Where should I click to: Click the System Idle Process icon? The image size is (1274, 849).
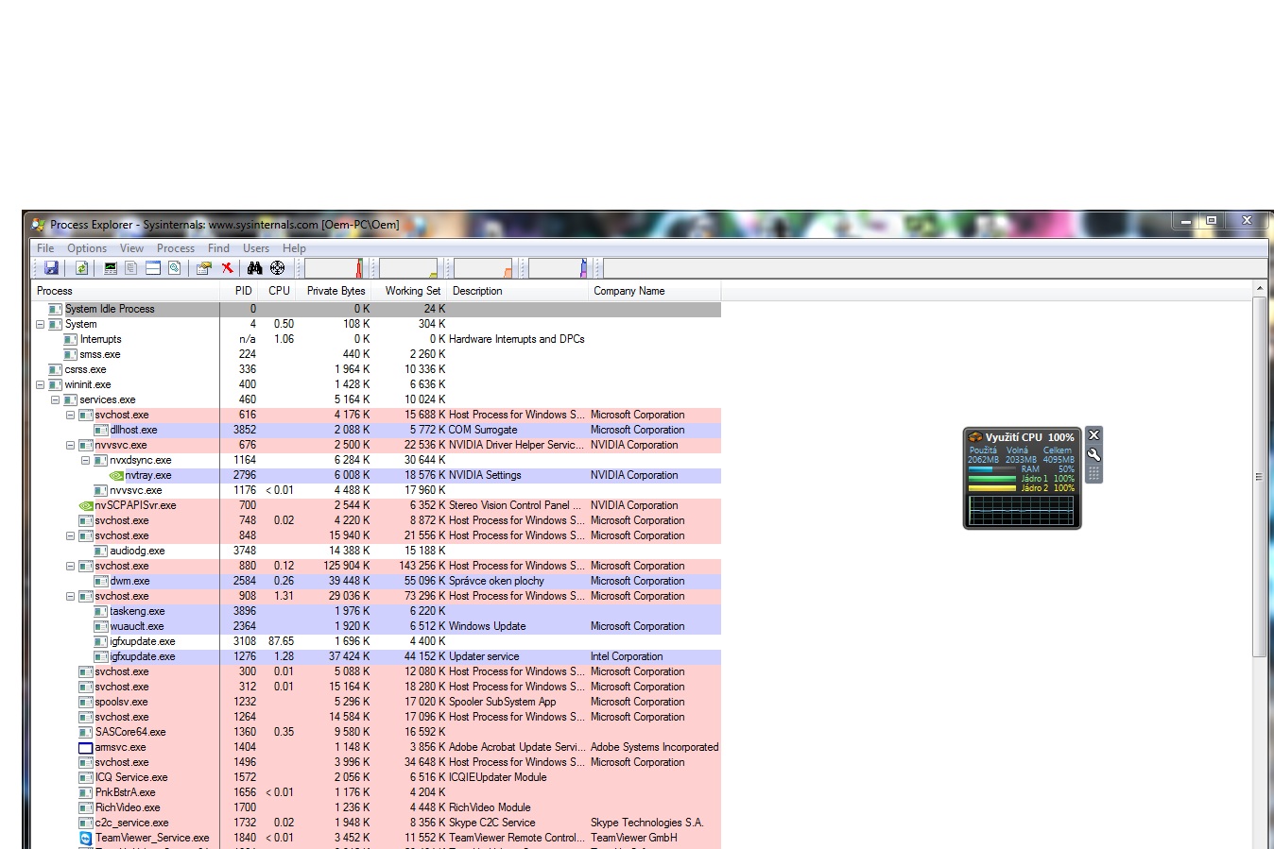(x=56, y=309)
